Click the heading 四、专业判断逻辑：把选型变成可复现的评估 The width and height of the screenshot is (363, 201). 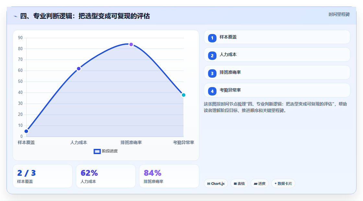click(x=85, y=16)
